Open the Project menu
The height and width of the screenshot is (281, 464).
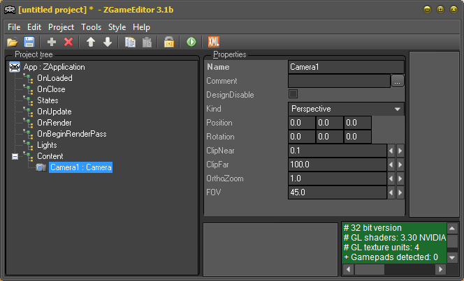point(61,27)
